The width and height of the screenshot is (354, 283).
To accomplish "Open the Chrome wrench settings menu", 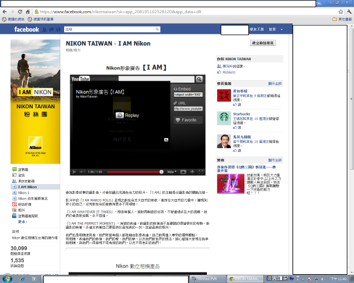I will pos(349,12).
